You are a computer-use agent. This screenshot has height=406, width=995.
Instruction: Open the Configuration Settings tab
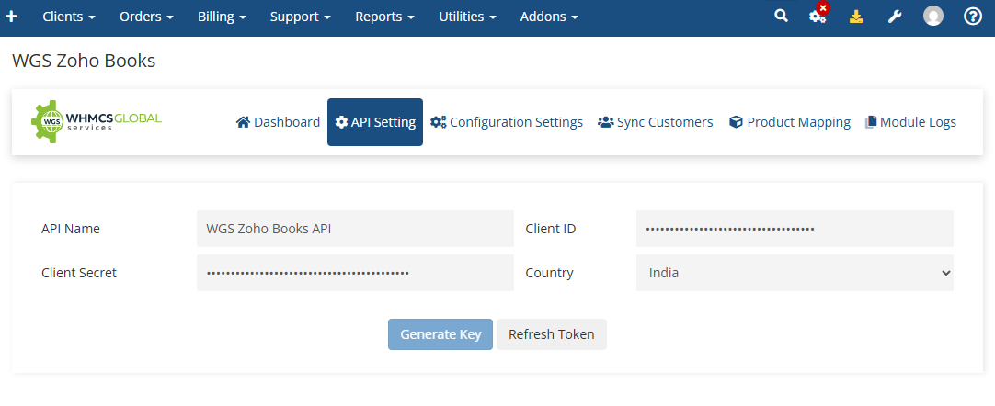[507, 122]
